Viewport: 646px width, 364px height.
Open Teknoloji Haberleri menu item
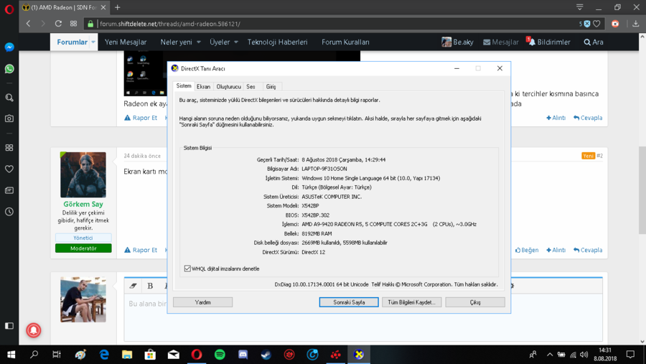click(x=277, y=42)
